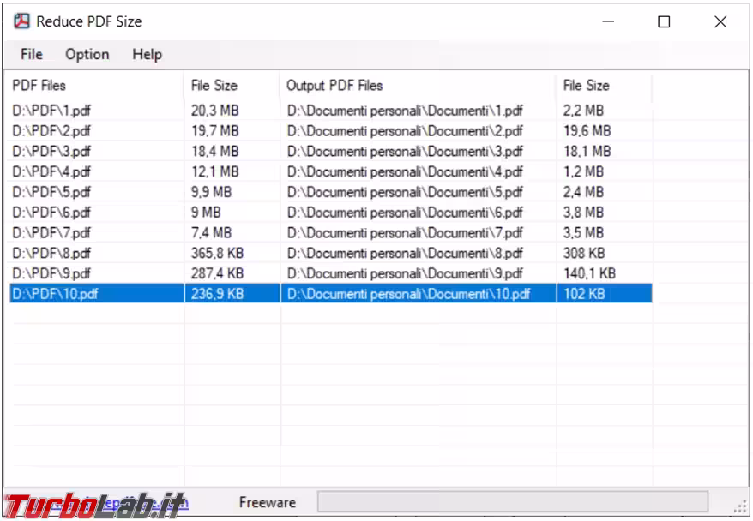Choose the D:\PDF\7.pdf file row
The image size is (753, 521).
[51, 232]
